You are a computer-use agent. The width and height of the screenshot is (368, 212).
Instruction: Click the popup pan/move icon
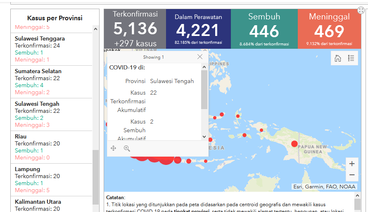click(114, 148)
